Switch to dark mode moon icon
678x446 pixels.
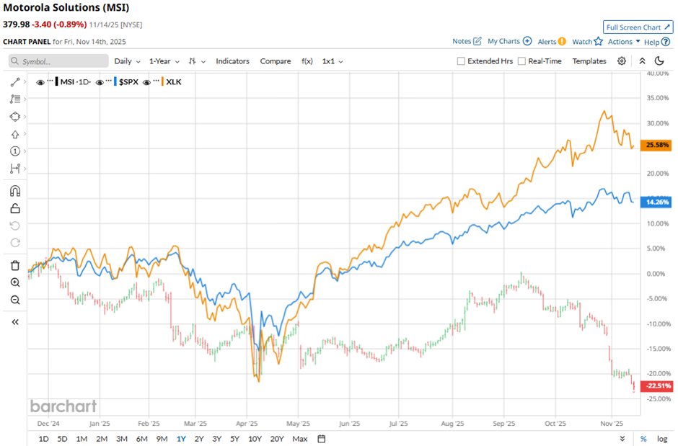659,61
